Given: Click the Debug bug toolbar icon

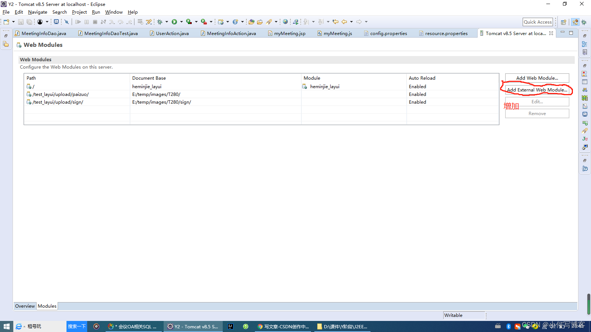Looking at the screenshot, I should 160,22.
